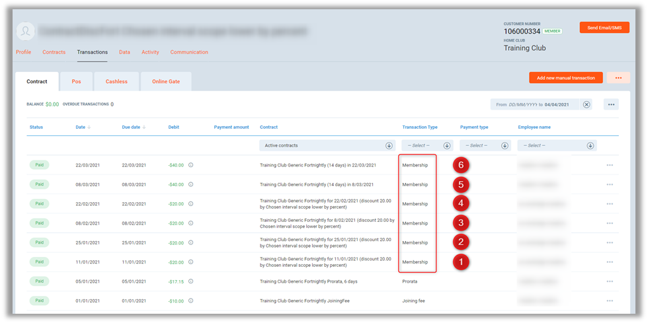Sort by the Due date column
Screen dimensions: 648x323
point(134,127)
